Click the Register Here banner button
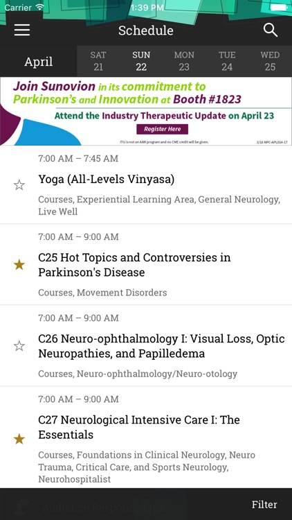The height and width of the screenshot is (520, 292). pos(162,129)
